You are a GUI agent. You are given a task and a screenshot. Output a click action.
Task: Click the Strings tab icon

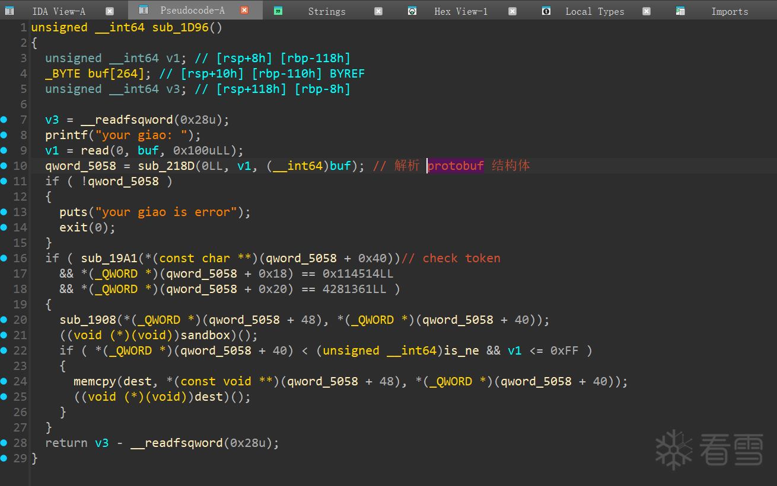coord(278,11)
